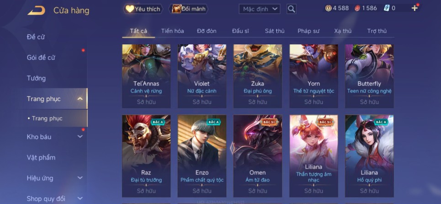Select the Enzo Phẩm chất quý tộc skin
The width and height of the screenshot is (441, 204).
202,156
